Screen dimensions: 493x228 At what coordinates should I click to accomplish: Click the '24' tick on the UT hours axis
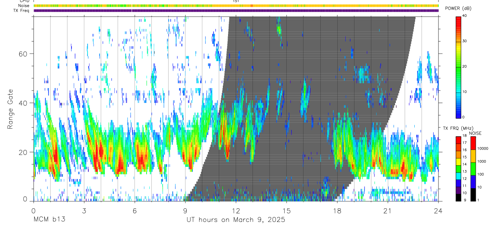pyautogui.click(x=438, y=211)
